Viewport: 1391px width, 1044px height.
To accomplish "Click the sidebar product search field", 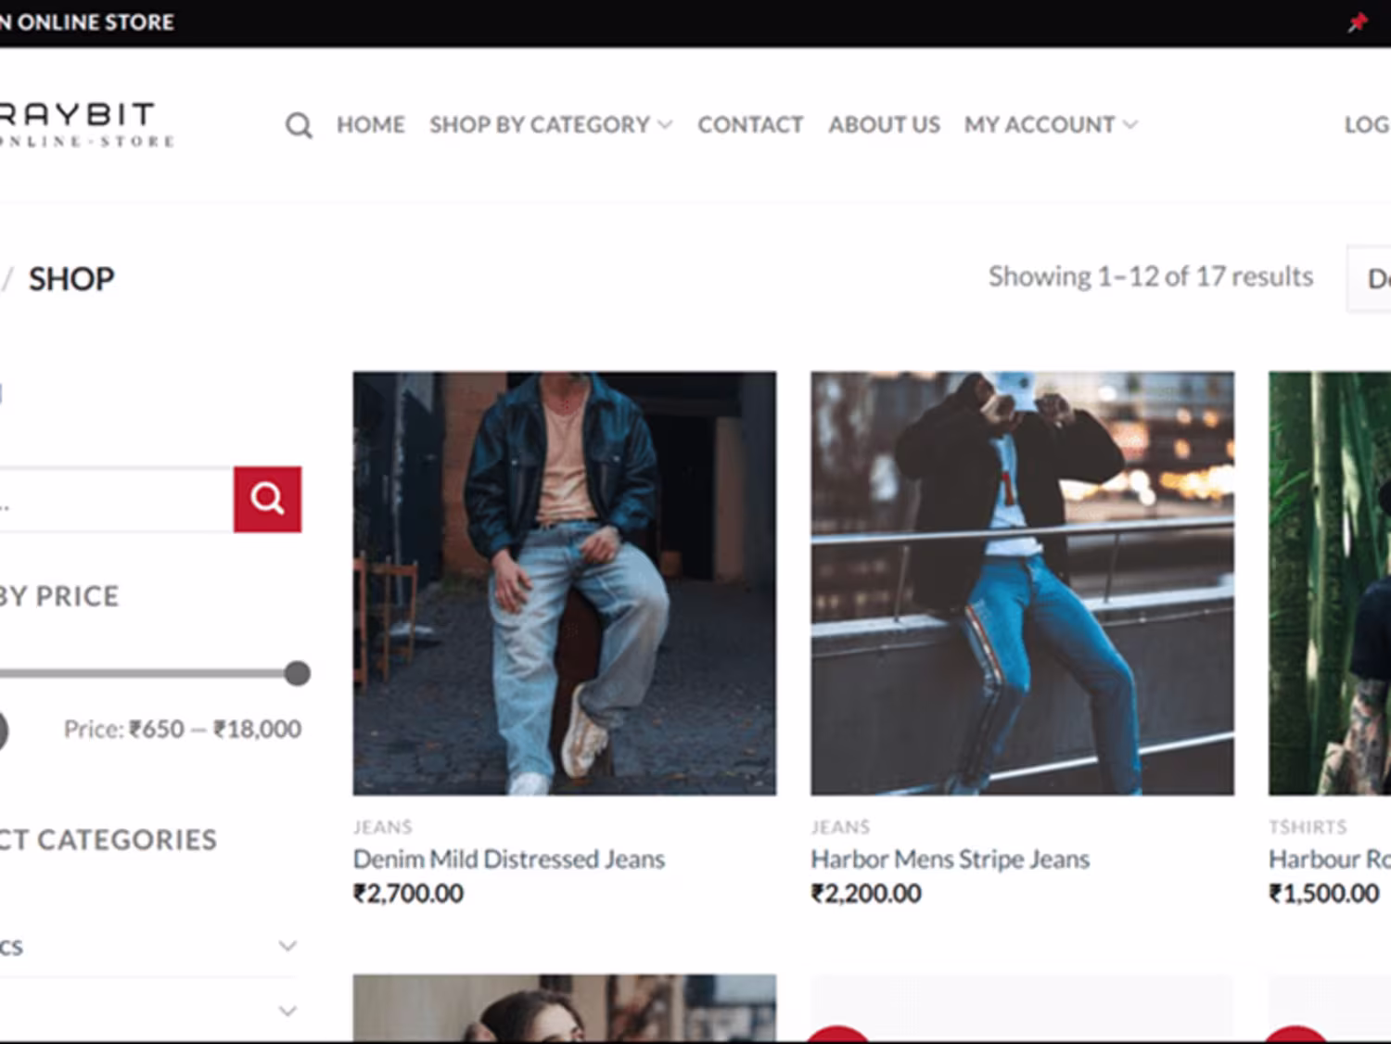I will (116, 499).
